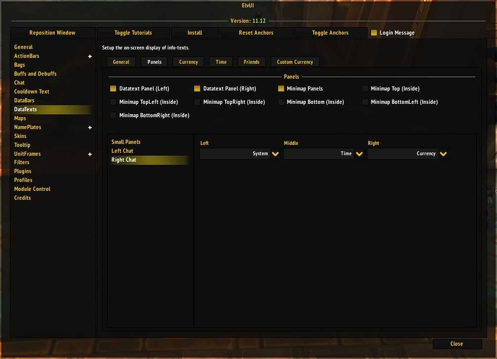Viewport: 497px width, 359px height.
Task: Select Right Chat in the panel list
Action: click(150, 160)
